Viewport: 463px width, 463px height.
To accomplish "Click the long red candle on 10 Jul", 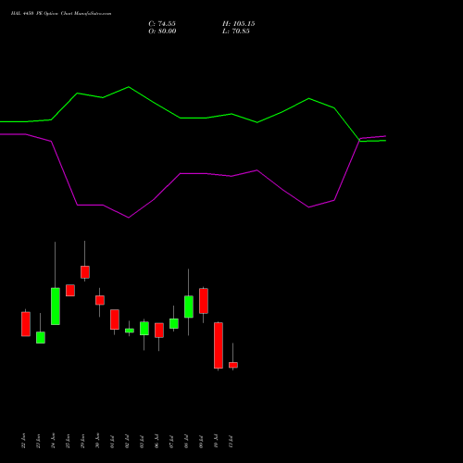I will (219, 345).
